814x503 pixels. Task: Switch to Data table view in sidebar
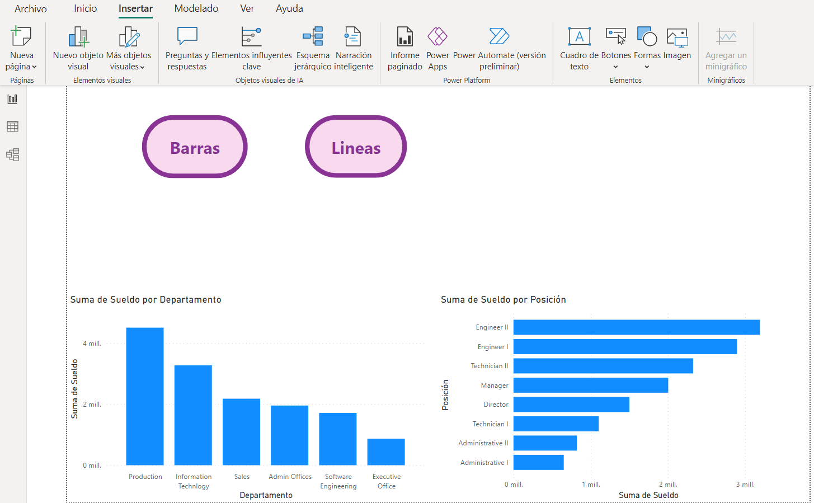[12, 126]
